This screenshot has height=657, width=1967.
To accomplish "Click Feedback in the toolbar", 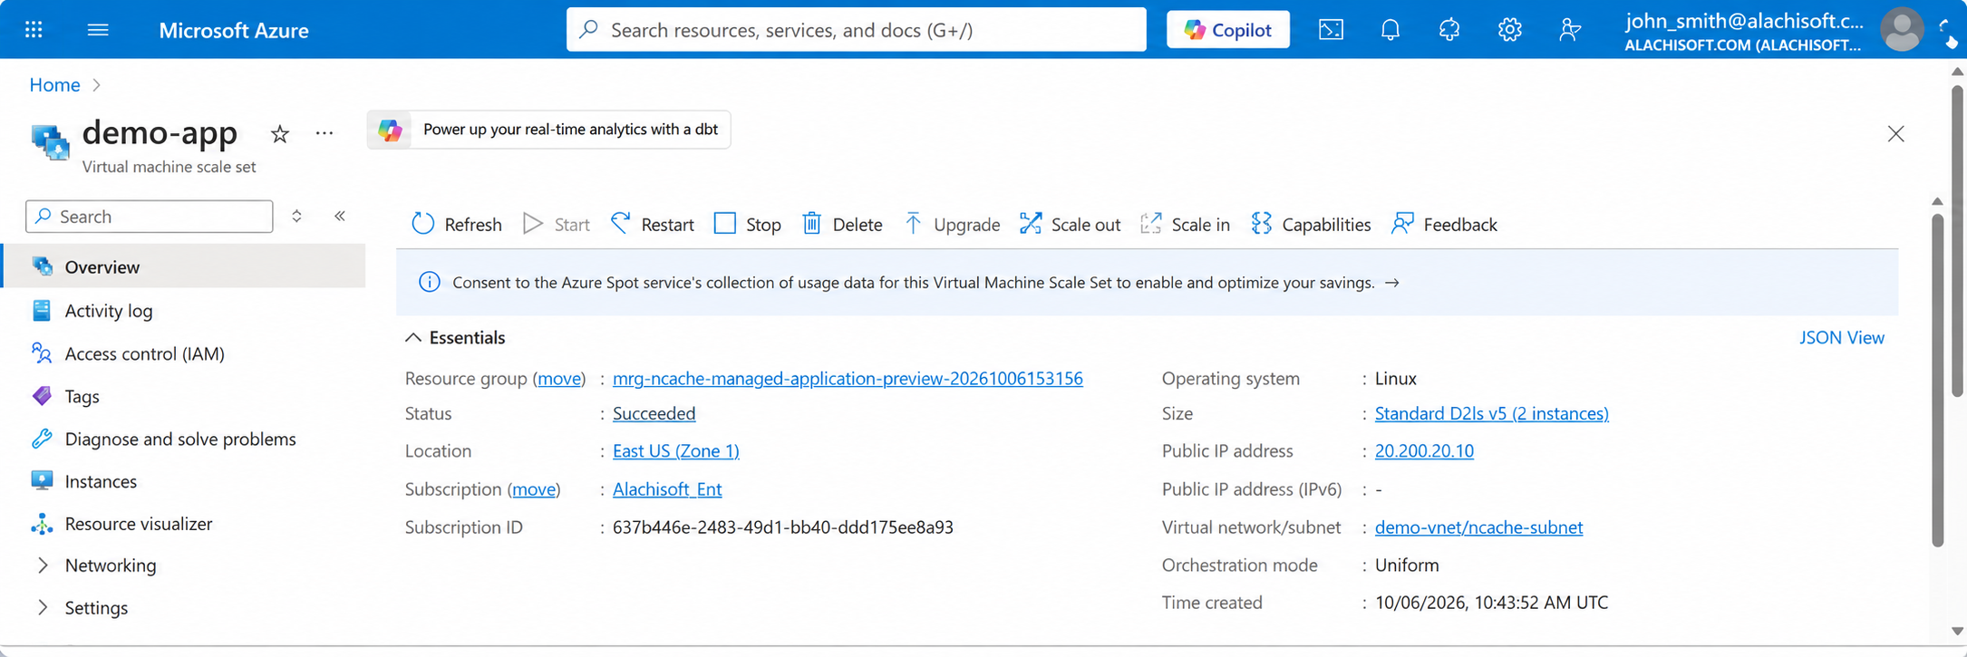I will [x=1445, y=224].
